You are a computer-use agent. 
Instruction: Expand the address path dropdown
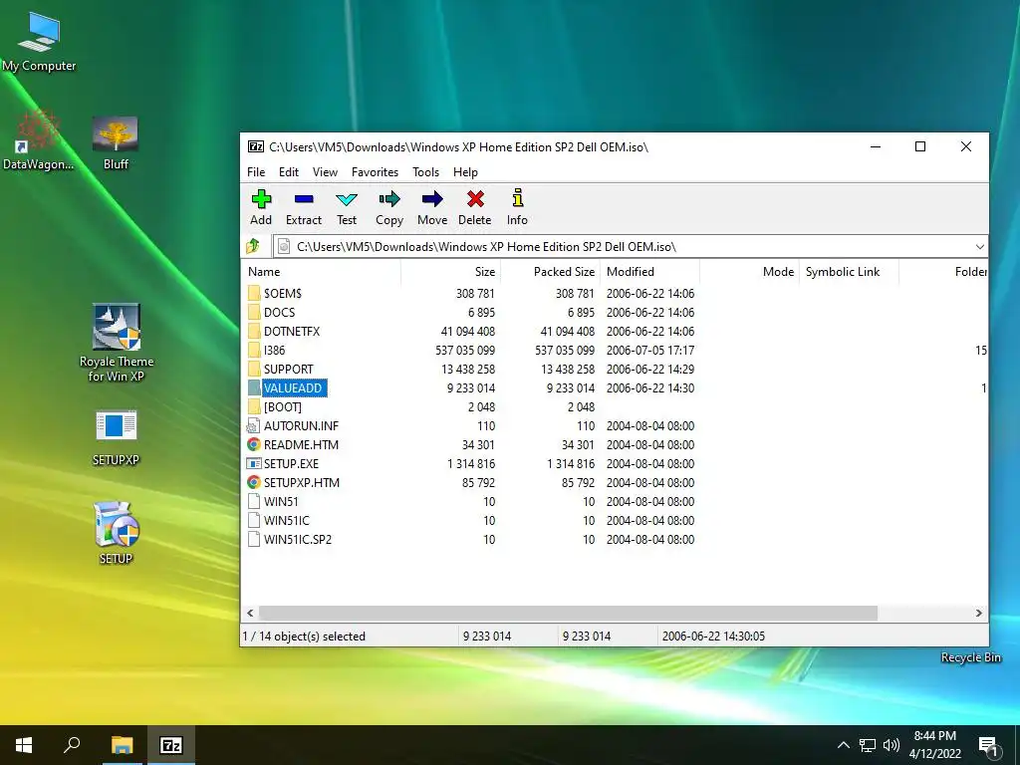click(x=980, y=247)
